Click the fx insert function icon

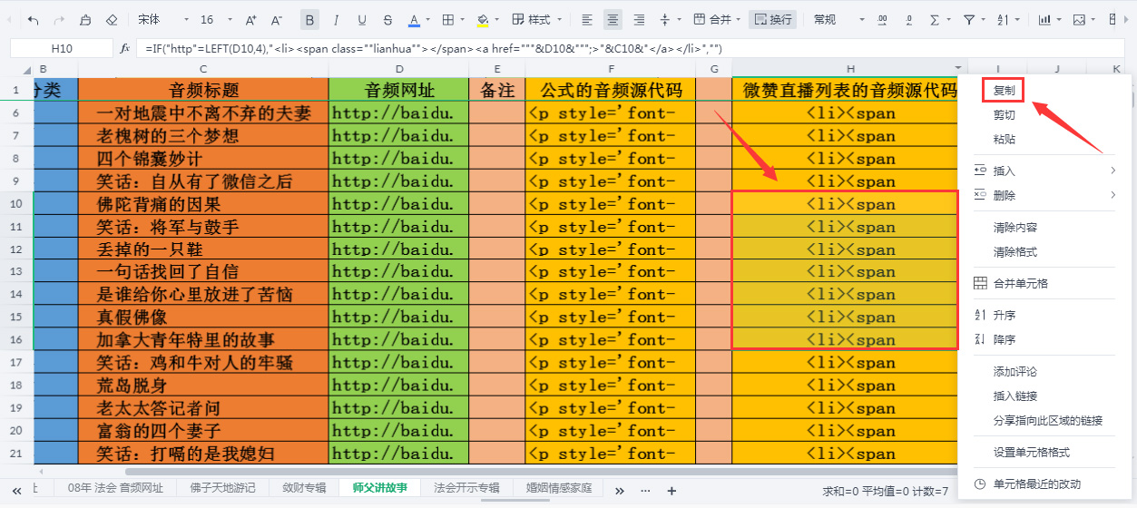click(125, 48)
